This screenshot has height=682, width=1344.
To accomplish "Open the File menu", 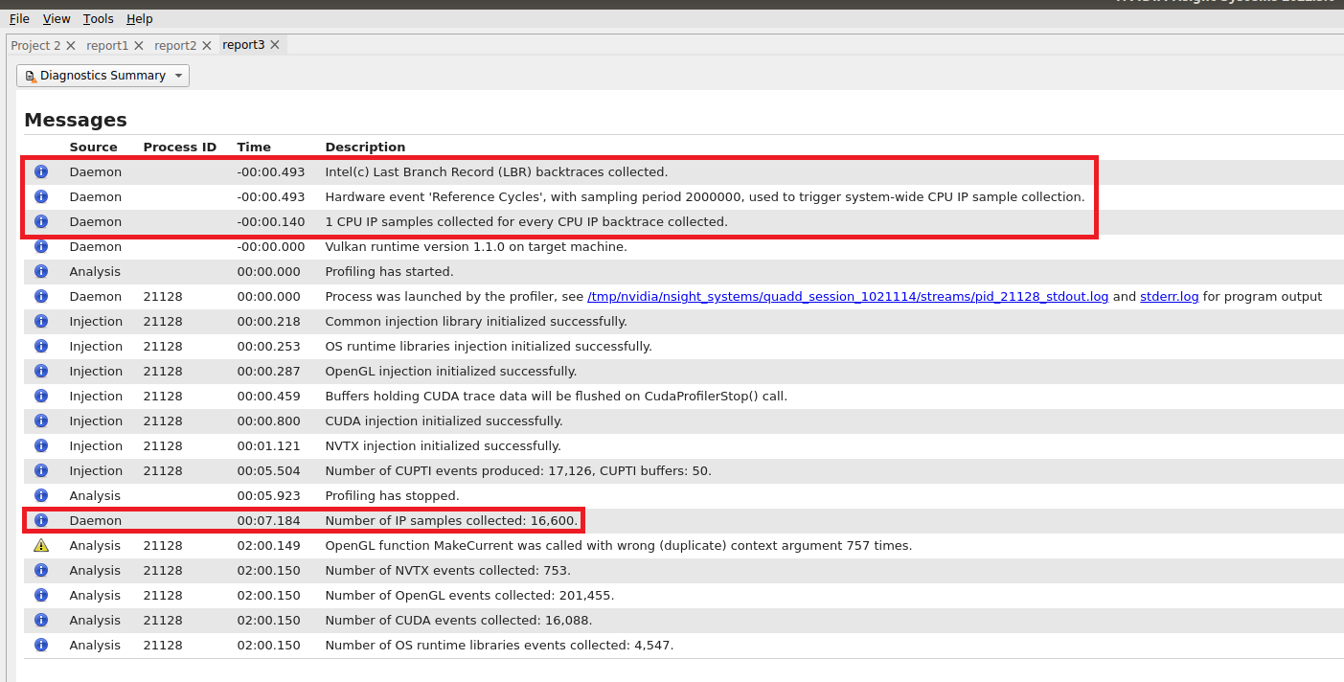I will 18,18.
